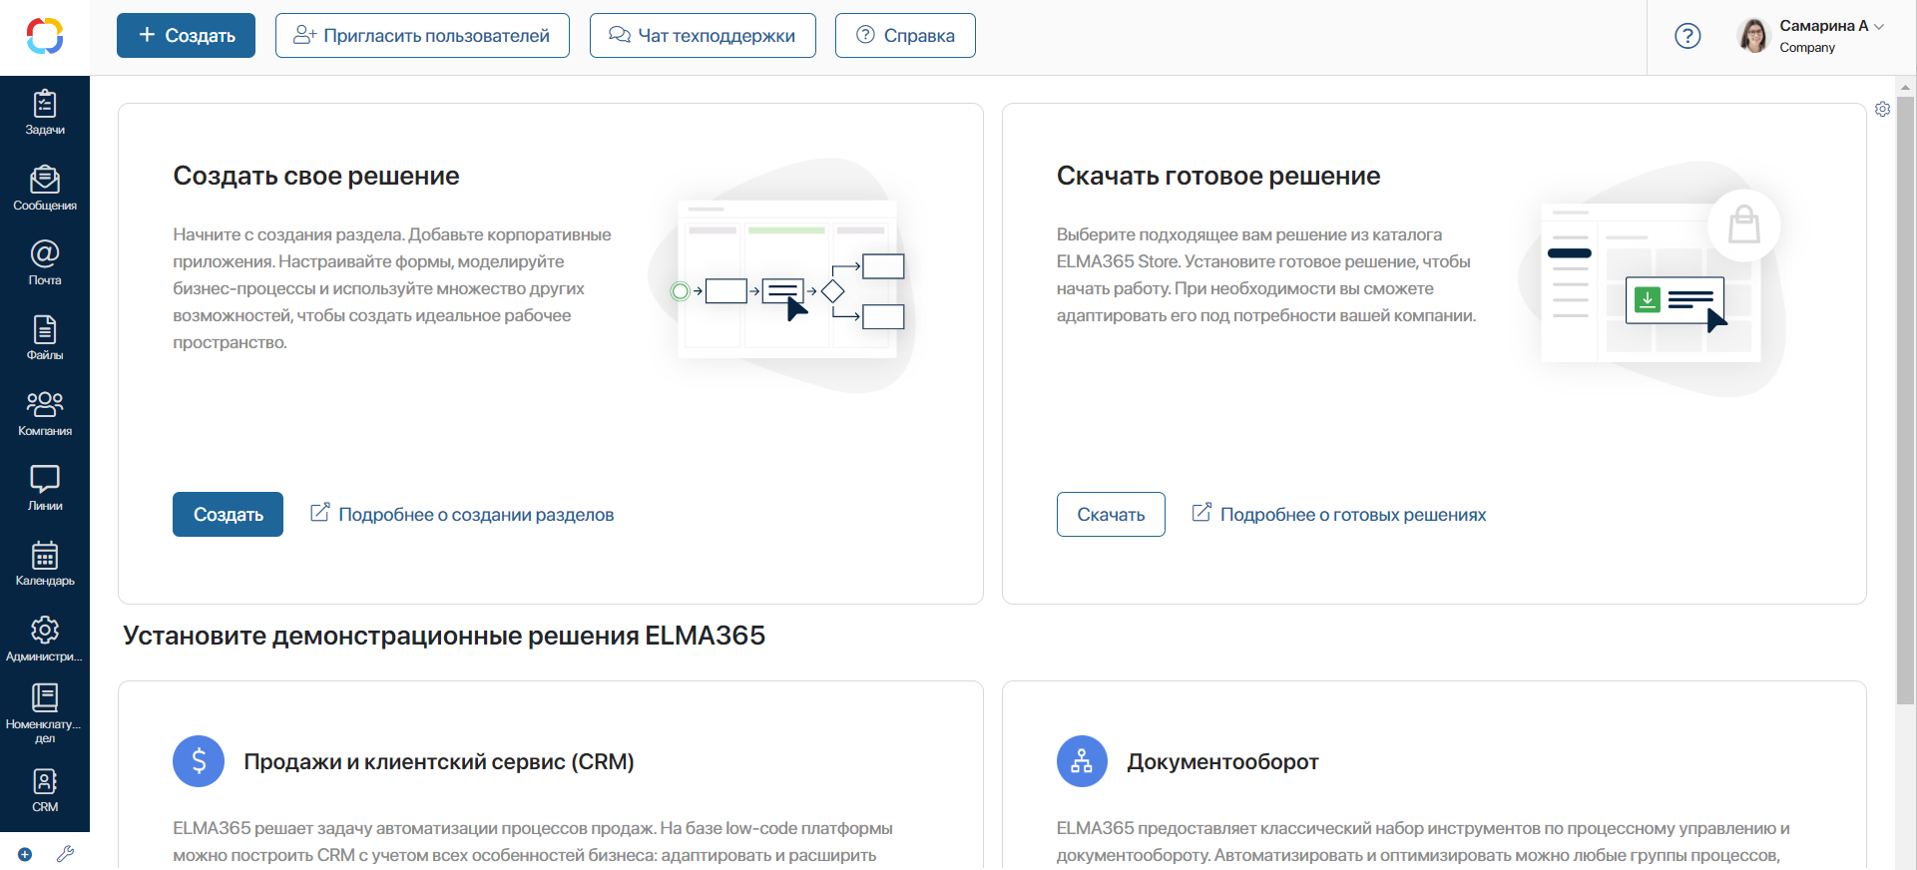The width and height of the screenshot is (1917, 870).
Task: Click the Скачать button
Action: coord(1111,515)
